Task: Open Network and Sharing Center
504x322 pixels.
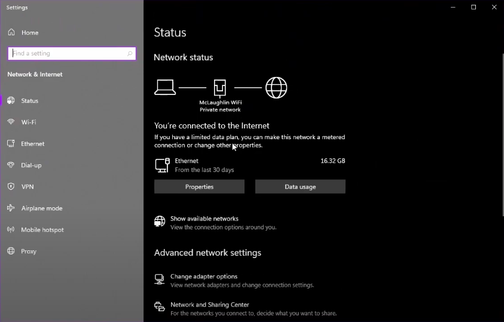Action: tap(210, 305)
